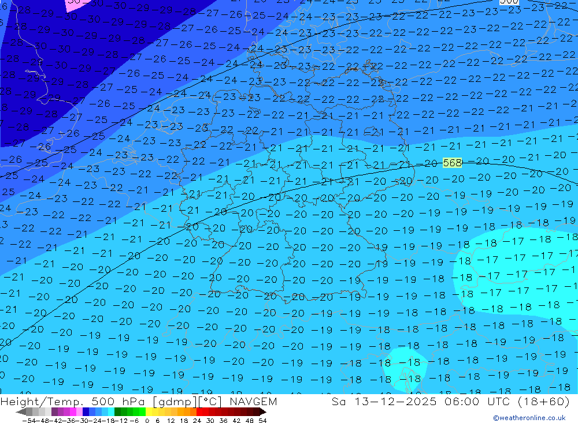The width and height of the screenshot is (578, 423).
Task: Click the highlighted 568 contour label
Action: (x=453, y=163)
